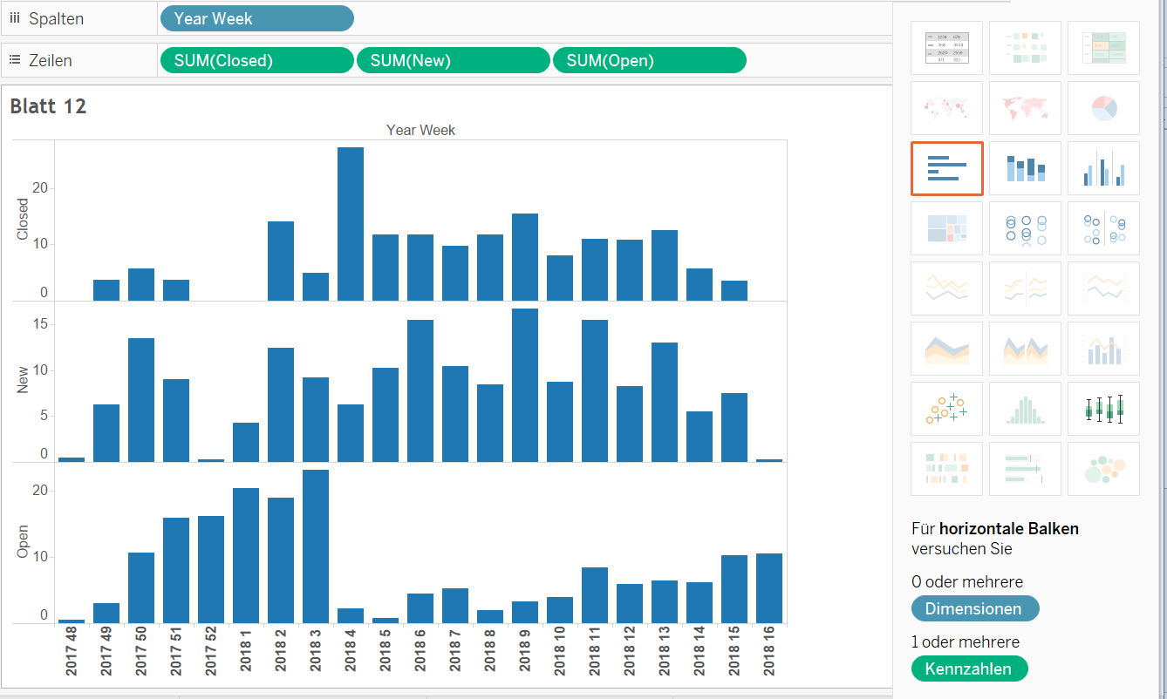This screenshot has width=1167, height=699.
Task: Pick the histogram chart type
Action: pos(1025,409)
